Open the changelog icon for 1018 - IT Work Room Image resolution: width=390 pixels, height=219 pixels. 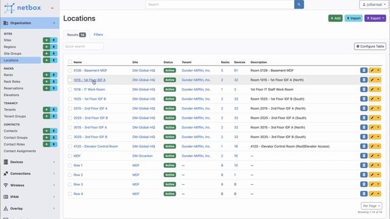click(x=364, y=89)
